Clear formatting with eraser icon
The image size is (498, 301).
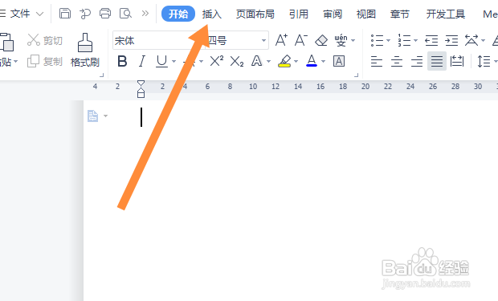pyautogui.click(x=321, y=40)
